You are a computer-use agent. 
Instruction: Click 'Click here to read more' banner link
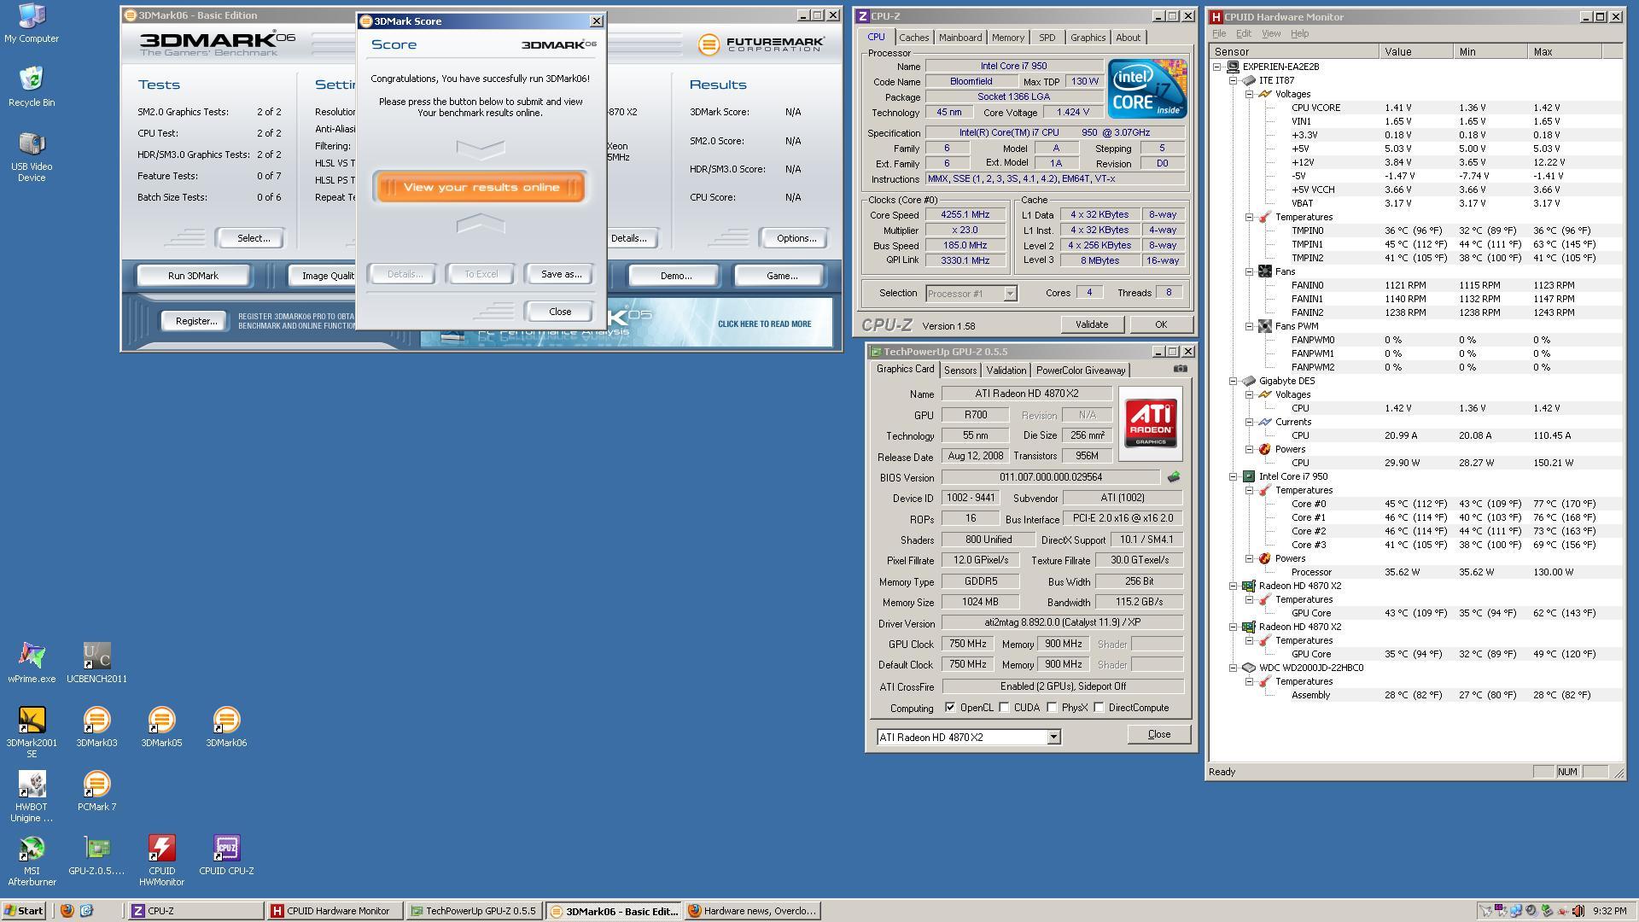click(x=764, y=324)
